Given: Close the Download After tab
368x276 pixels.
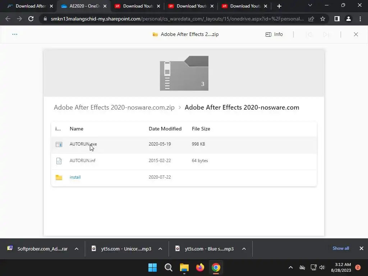Looking at the screenshot, I should (51, 6).
